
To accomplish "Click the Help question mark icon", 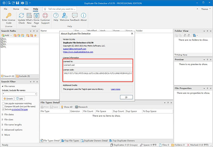I will click(56, 16).
